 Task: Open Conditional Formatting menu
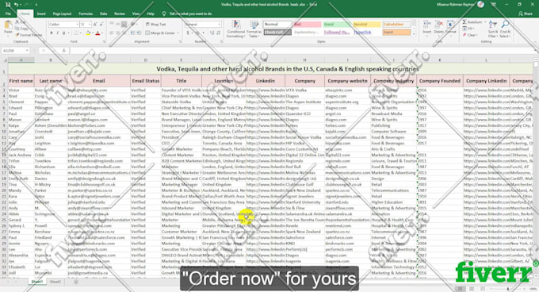click(x=235, y=29)
